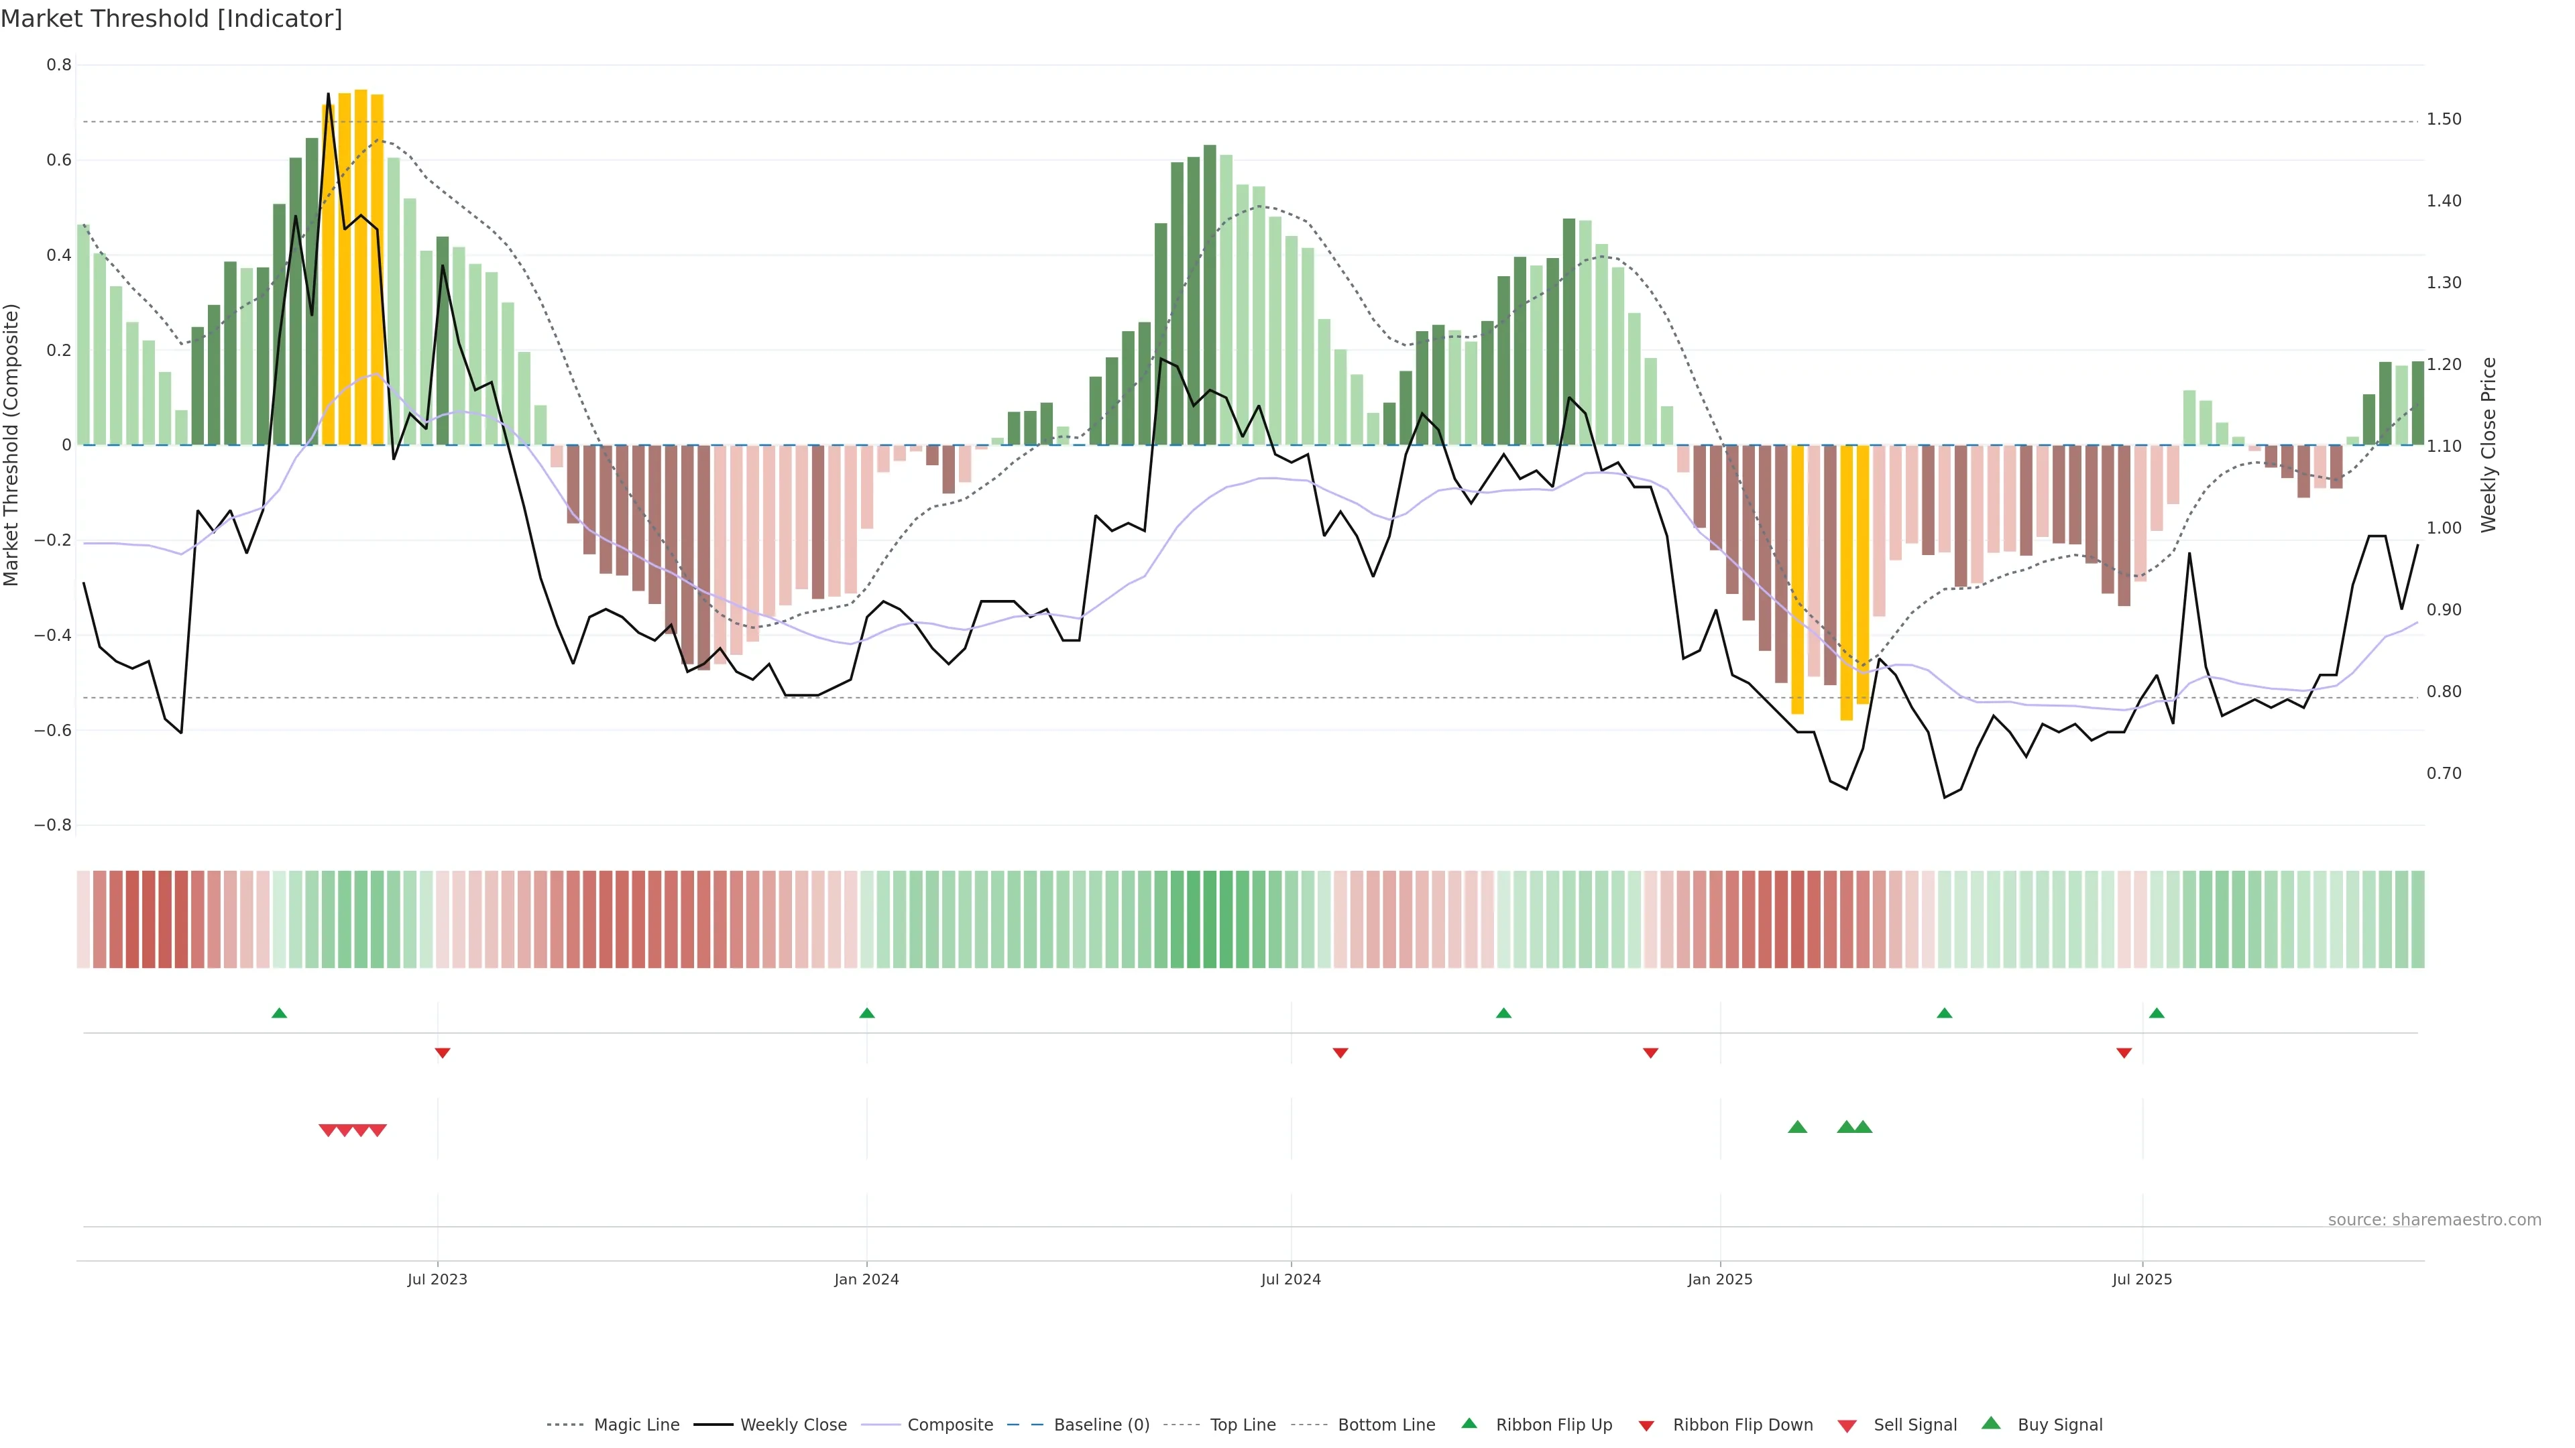This screenshot has height=1448, width=2575.
Task: Click the Buy Signal legend triangle icon
Action: [x=1990, y=1423]
